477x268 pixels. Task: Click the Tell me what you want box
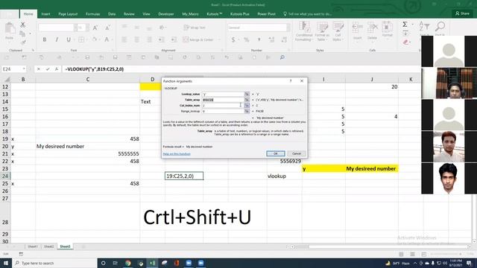307,14
